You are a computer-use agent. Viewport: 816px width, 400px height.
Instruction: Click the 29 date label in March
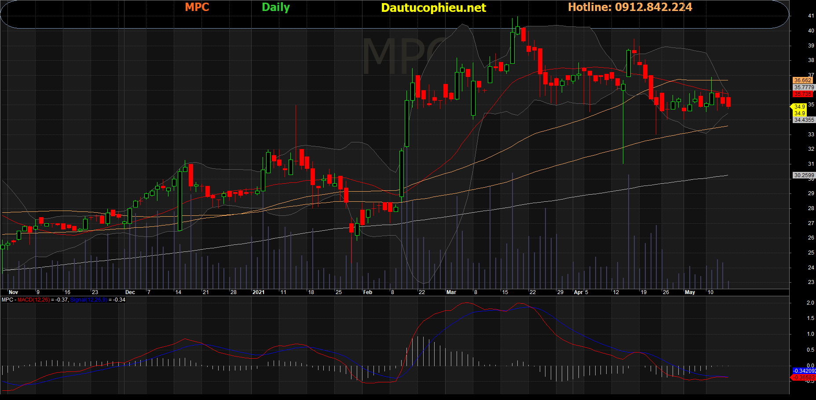(x=560, y=292)
